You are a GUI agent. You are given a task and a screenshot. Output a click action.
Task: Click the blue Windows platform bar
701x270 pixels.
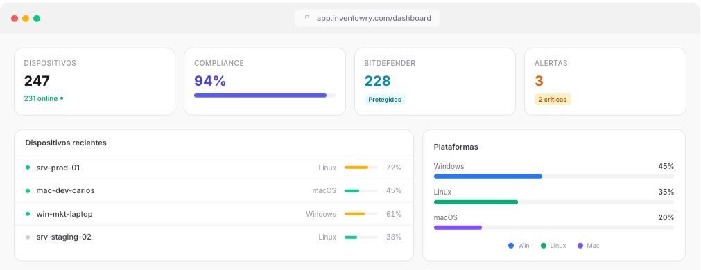pos(488,177)
